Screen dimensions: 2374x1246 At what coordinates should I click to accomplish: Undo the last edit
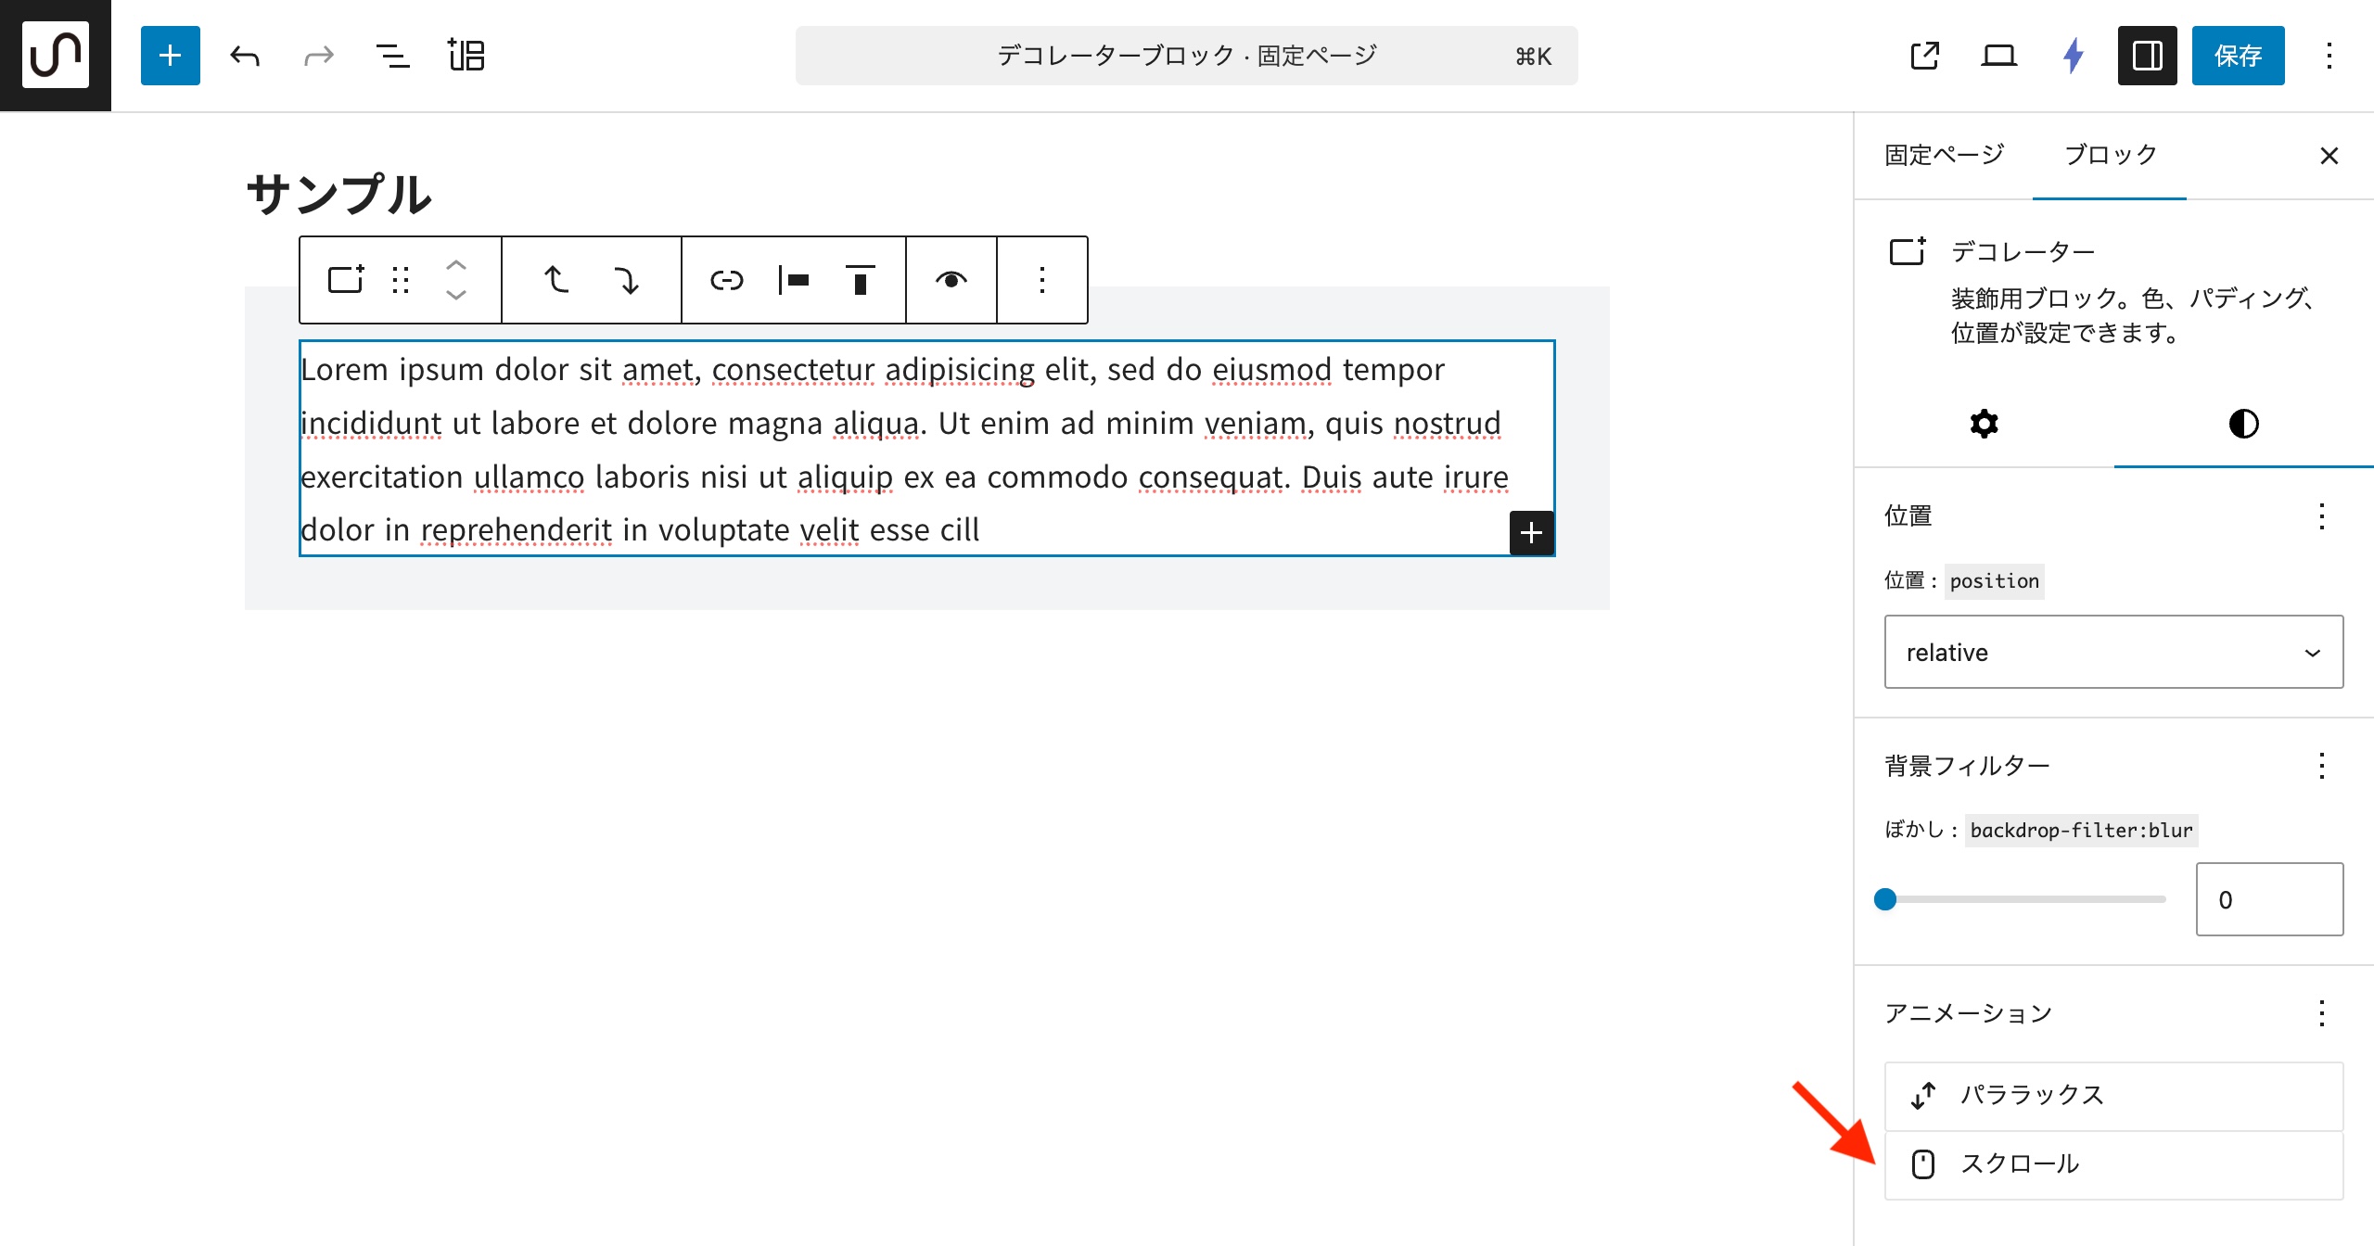(245, 56)
